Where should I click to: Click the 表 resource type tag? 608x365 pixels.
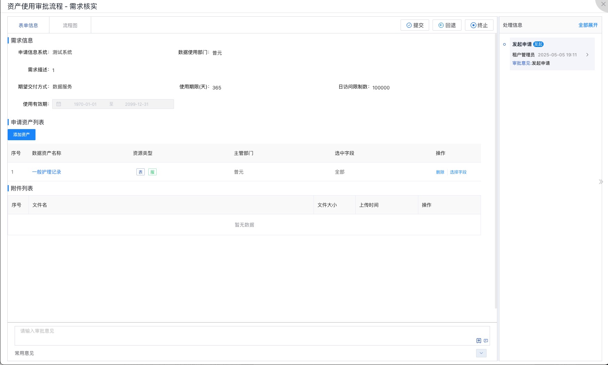tap(141, 172)
